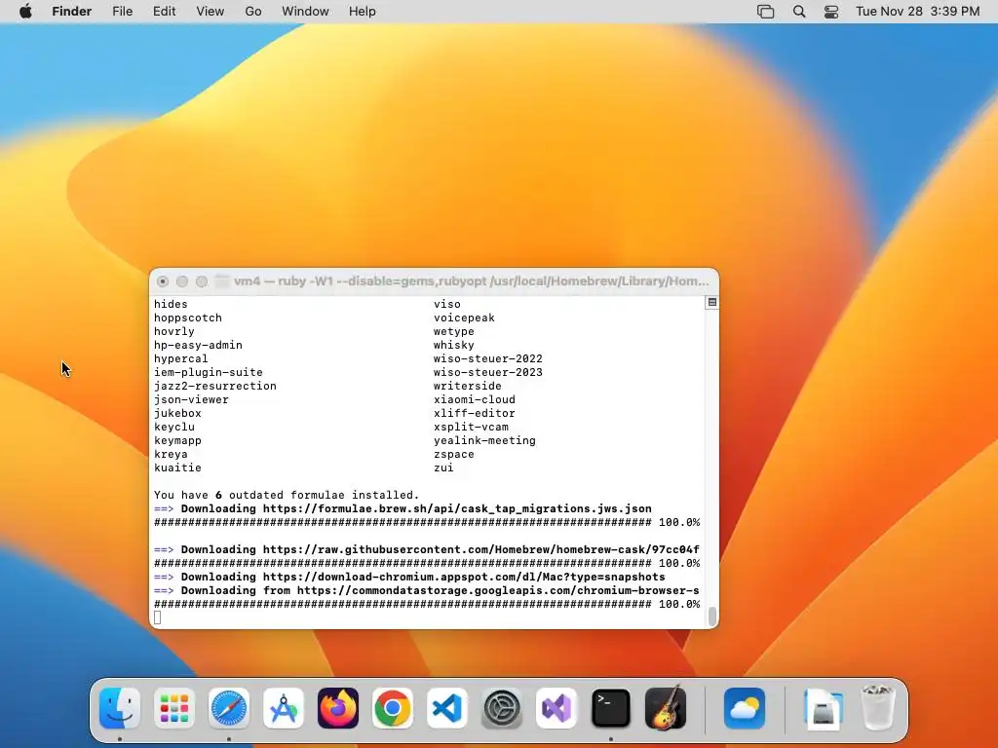This screenshot has height=748, width=998.
Task: Click 'json-viewer' in the Terminal output
Action: pyautogui.click(x=191, y=399)
